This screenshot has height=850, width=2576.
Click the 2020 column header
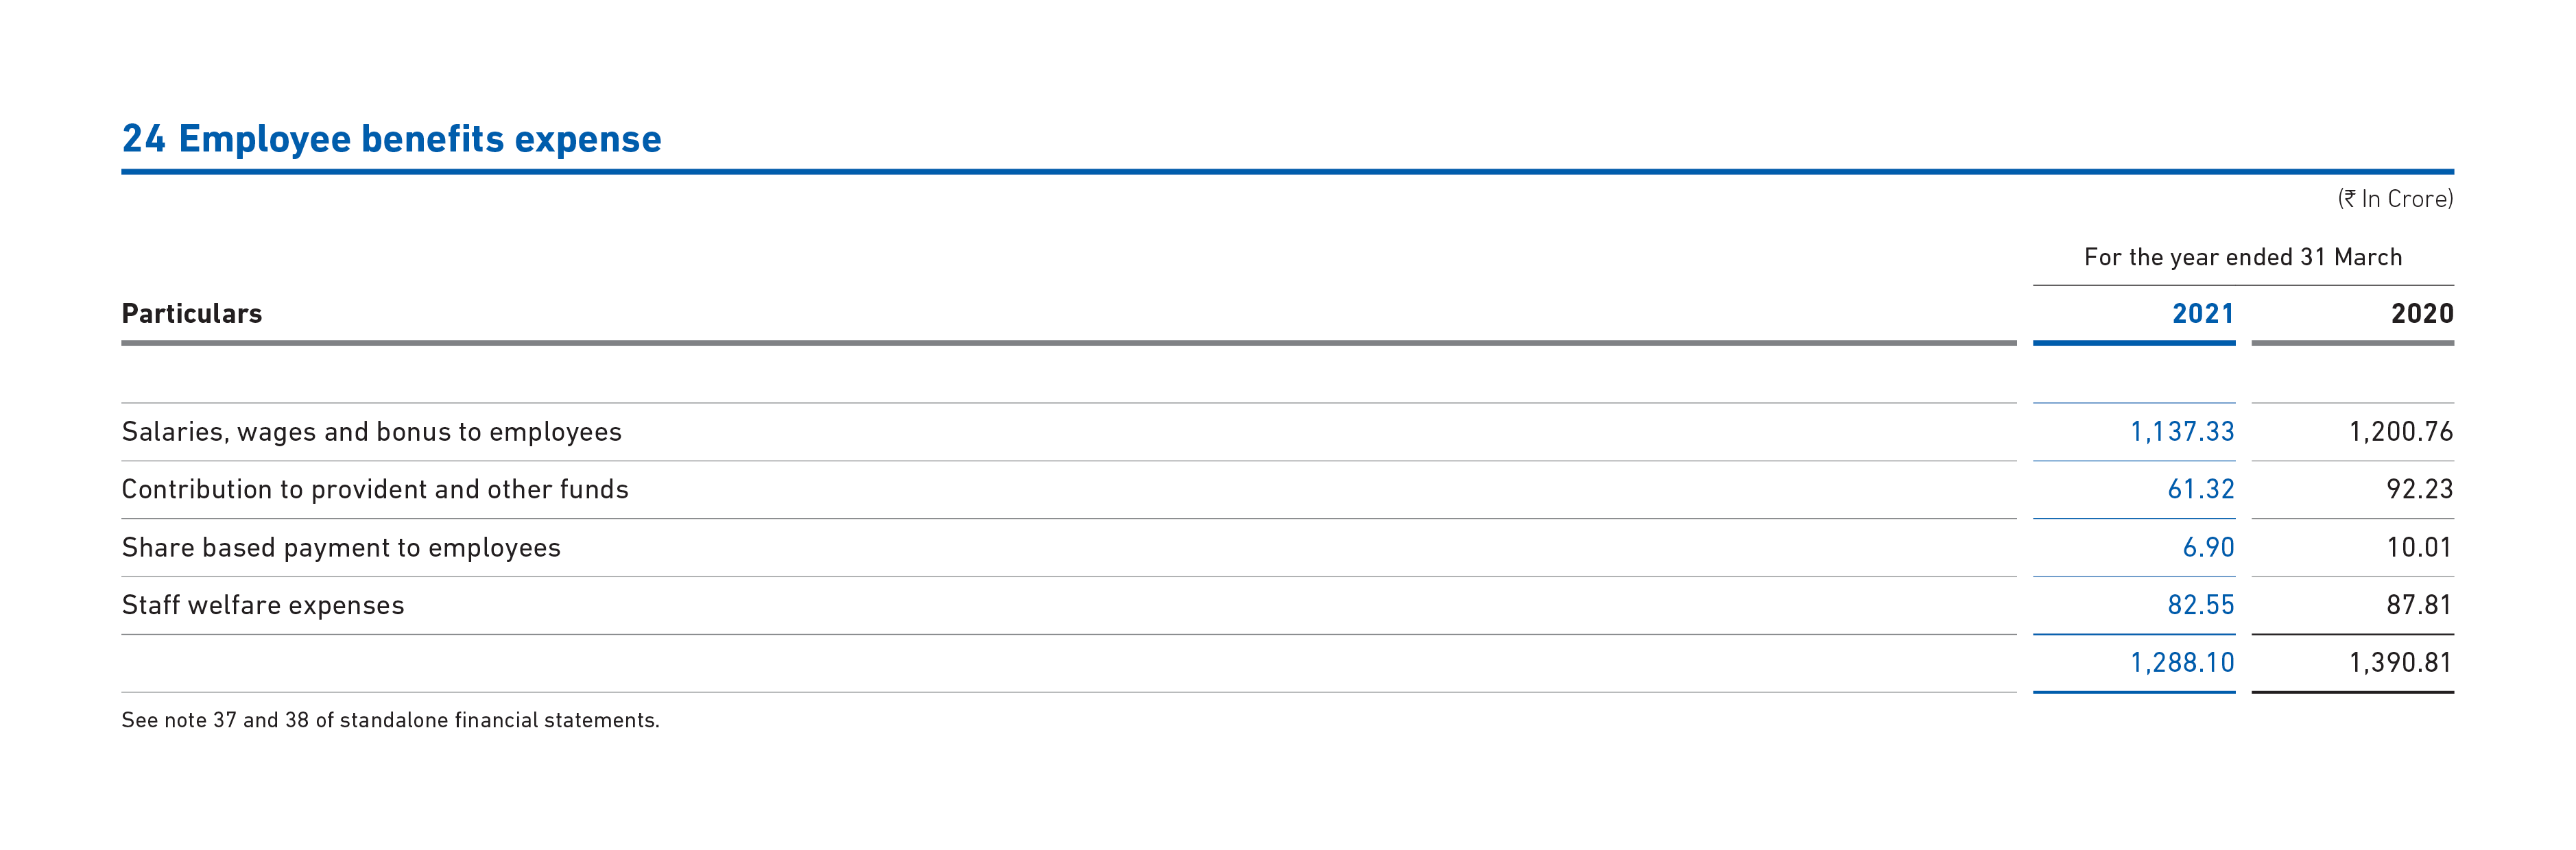point(2422,314)
